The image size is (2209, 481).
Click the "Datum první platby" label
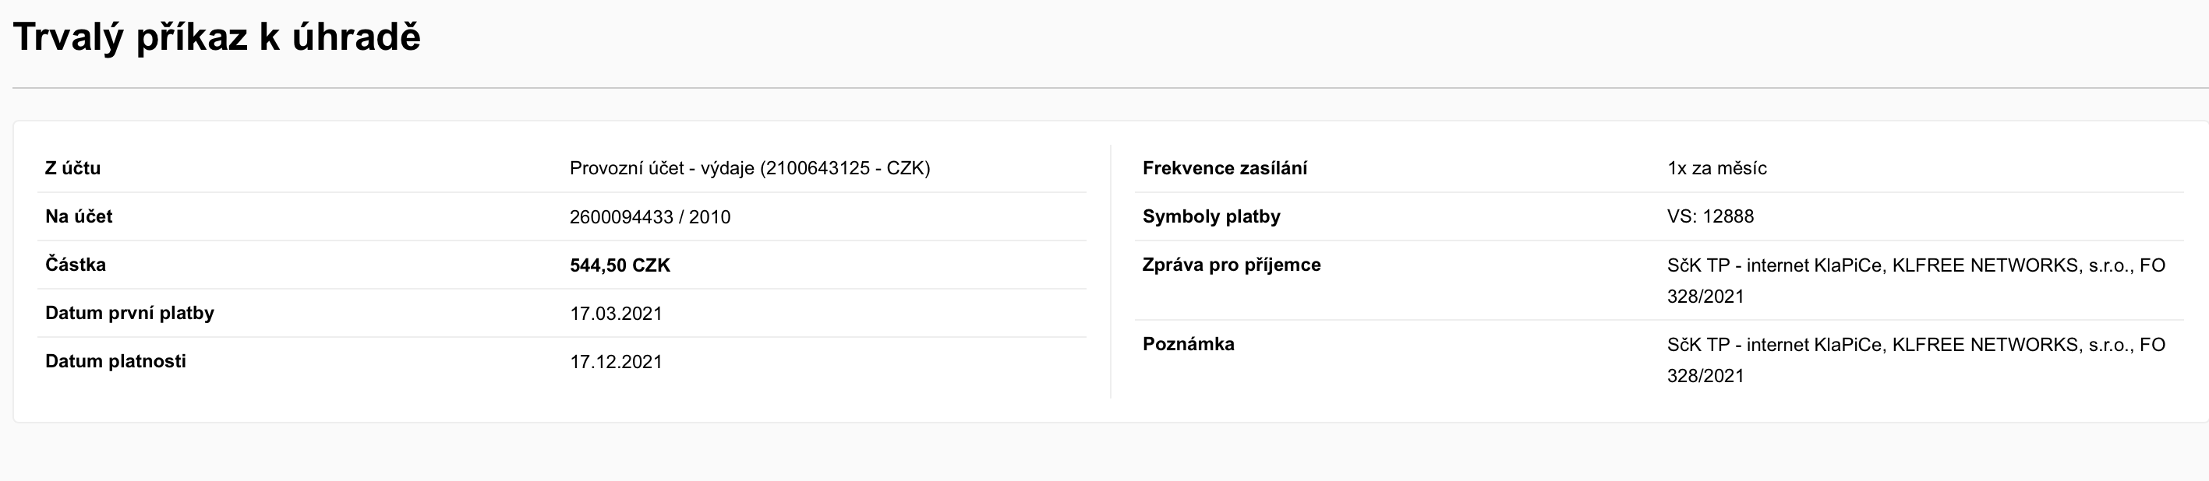pos(129,313)
